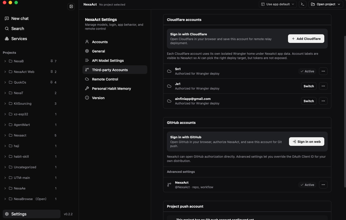Click the folder icon of NexaT project

(x=11, y=93)
